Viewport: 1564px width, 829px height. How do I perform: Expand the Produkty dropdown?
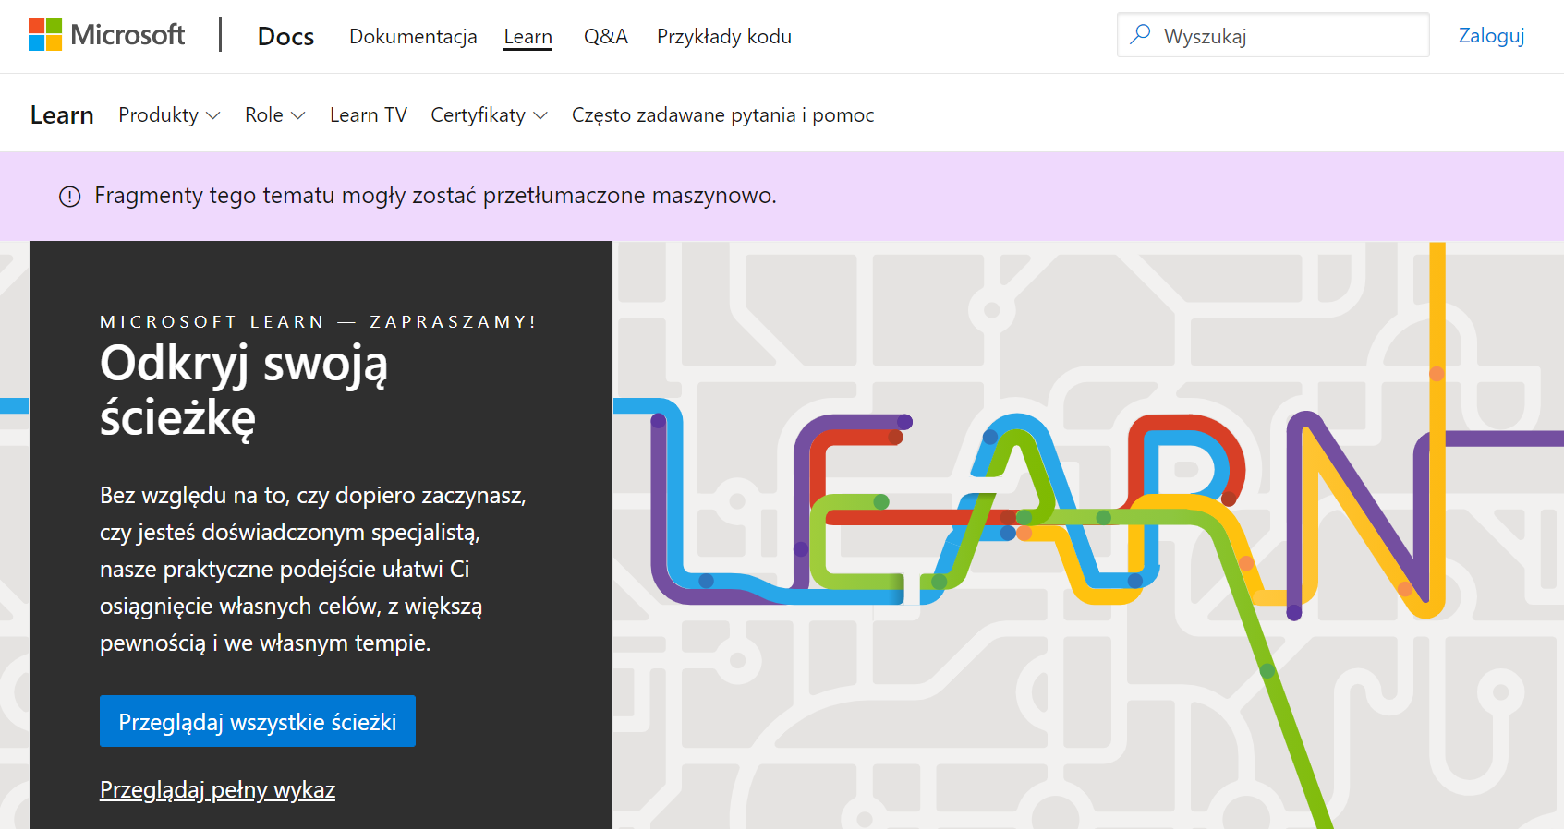coord(169,115)
